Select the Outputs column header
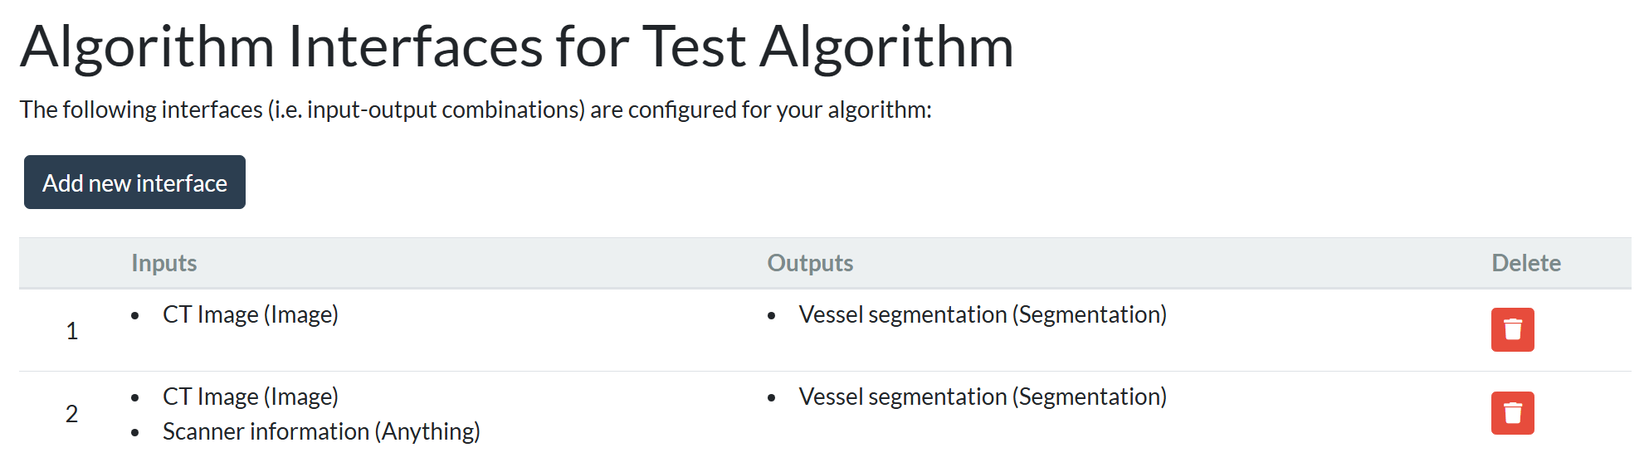Viewport: 1649px width, 472px height. 810,263
